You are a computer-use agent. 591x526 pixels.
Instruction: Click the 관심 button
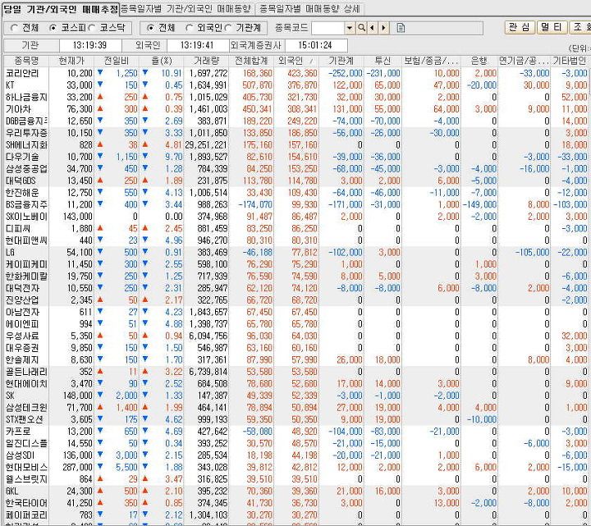tap(520, 28)
